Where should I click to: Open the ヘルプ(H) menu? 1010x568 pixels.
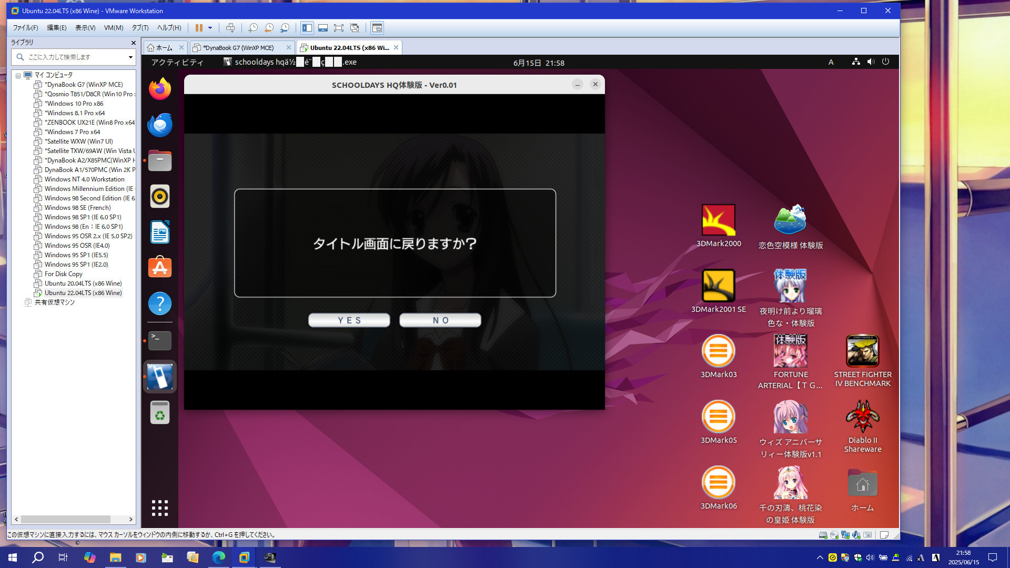click(169, 28)
